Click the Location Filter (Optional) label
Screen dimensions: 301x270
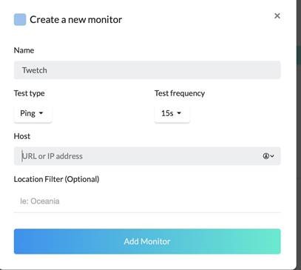(56, 179)
